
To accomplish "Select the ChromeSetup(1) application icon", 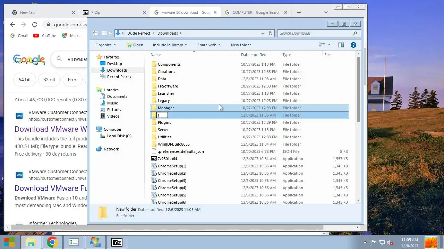I will 154,166.
